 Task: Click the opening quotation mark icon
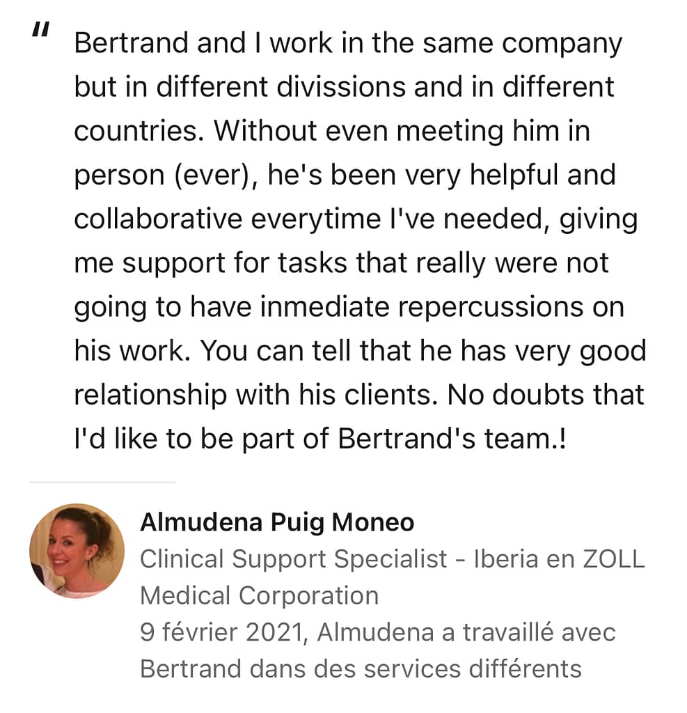click(x=40, y=29)
